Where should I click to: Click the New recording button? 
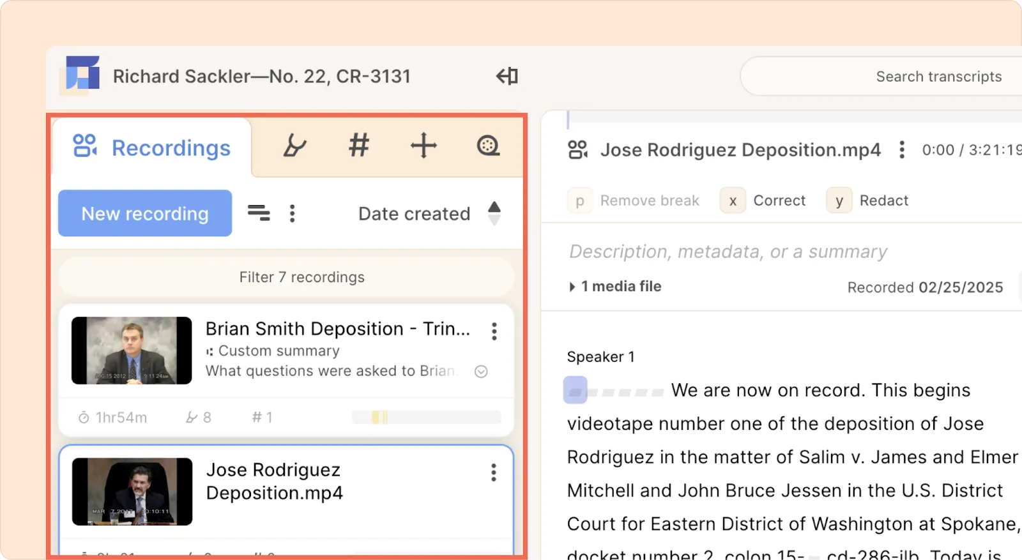pos(145,213)
